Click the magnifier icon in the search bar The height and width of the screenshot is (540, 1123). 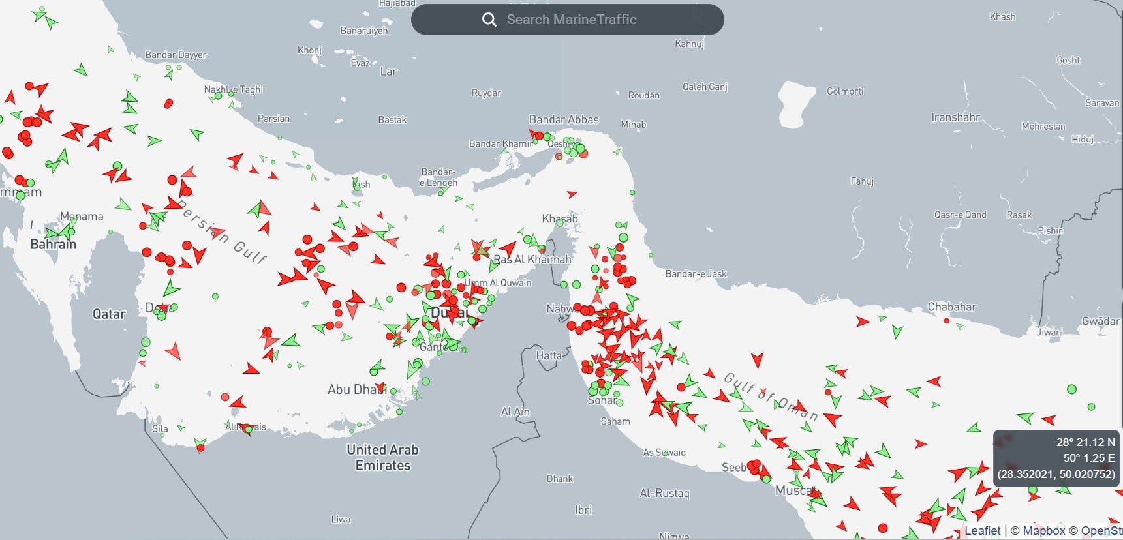[x=489, y=20]
